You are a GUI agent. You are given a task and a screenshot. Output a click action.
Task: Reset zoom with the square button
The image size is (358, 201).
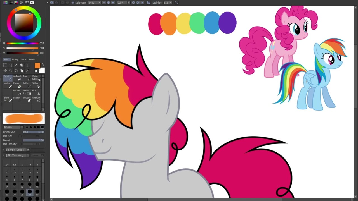pyautogui.click(x=113, y=3)
